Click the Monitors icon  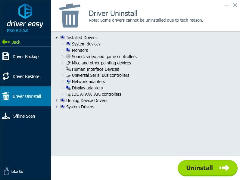[x=68, y=50]
